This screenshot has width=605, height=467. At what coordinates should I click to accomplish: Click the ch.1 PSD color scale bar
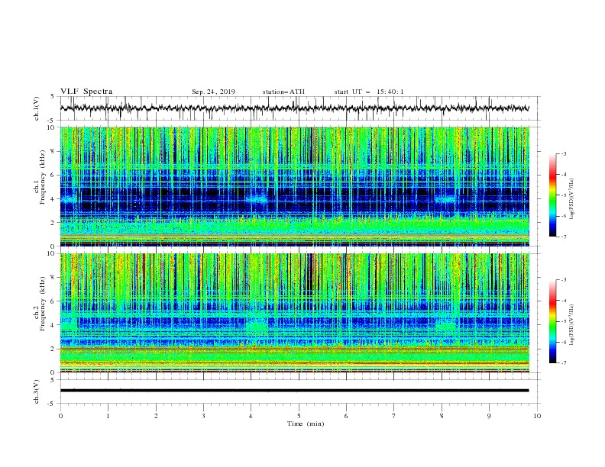point(552,195)
